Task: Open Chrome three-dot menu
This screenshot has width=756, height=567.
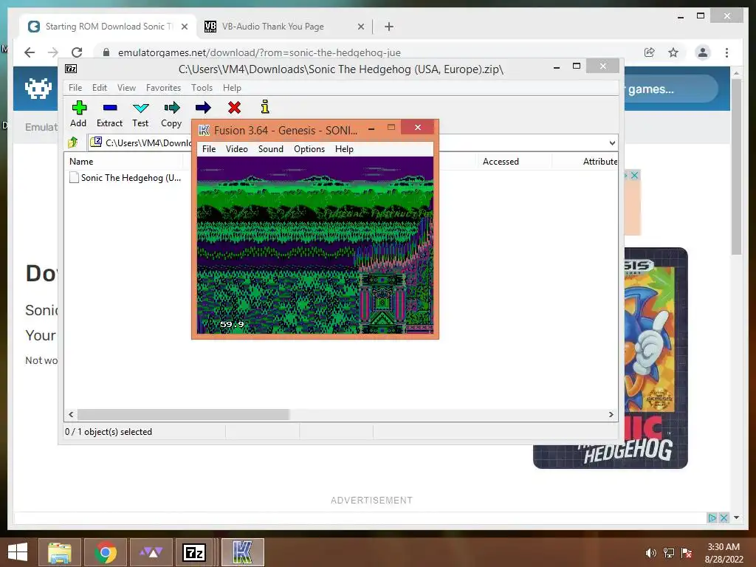Action: pyautogui.click(x=726, y=52)
